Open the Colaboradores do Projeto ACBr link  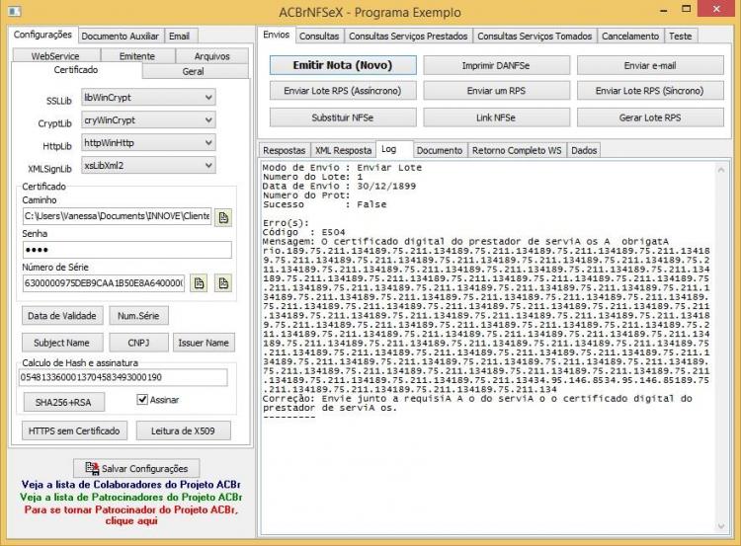point(130,484)
